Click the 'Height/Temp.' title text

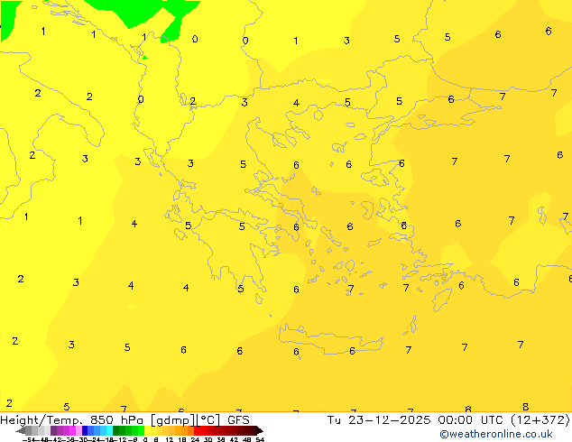tap(42, 420)
